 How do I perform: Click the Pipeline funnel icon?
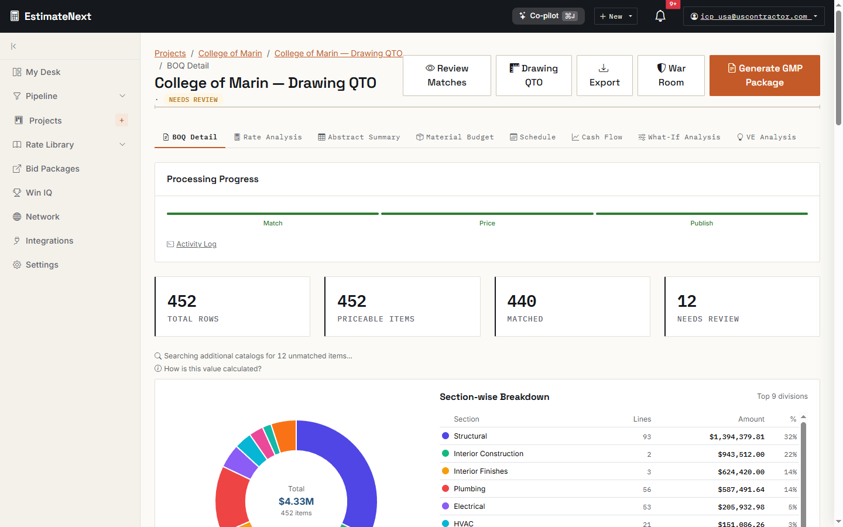17,96
